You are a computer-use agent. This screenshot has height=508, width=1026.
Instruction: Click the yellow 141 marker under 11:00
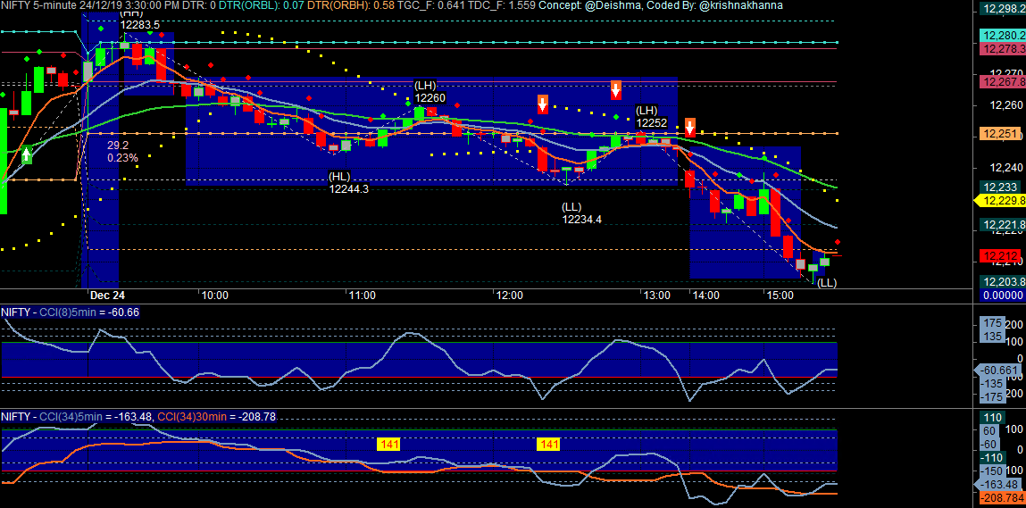(389, 445)
